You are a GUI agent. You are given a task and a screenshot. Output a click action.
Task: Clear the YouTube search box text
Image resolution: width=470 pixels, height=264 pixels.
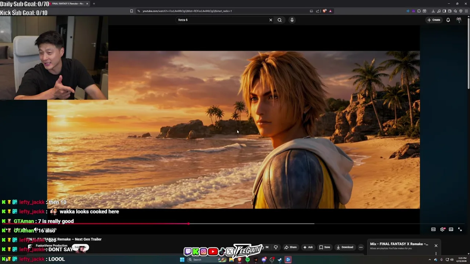(271, 20)
